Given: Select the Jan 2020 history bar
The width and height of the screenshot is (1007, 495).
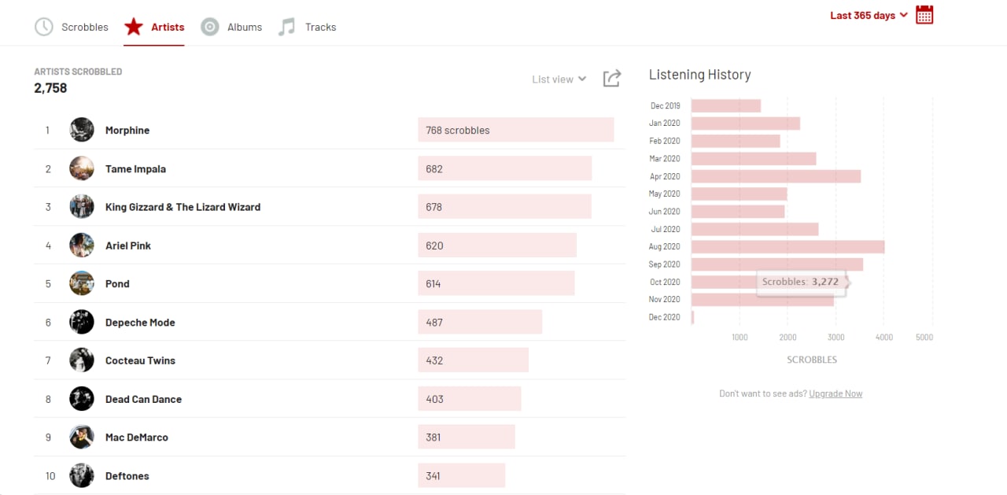Looking at the screenshot, I should pos(746,124).
